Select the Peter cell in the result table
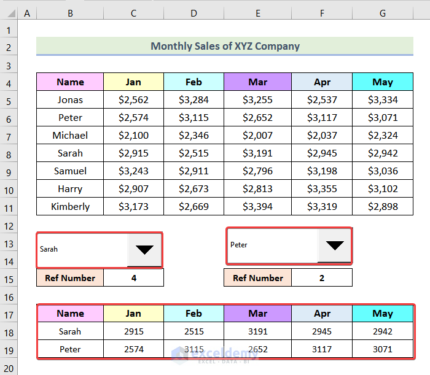This screenshot has height=375, width=430. click(70, 349)
